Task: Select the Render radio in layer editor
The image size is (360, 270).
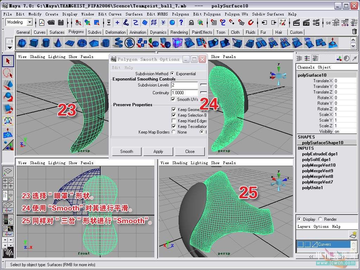Action: click(x=320, y=219)
